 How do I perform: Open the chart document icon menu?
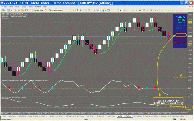tap(2, 7)
